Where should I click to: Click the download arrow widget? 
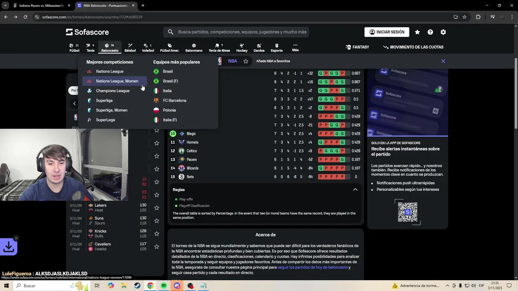click(x=8, y=247)
